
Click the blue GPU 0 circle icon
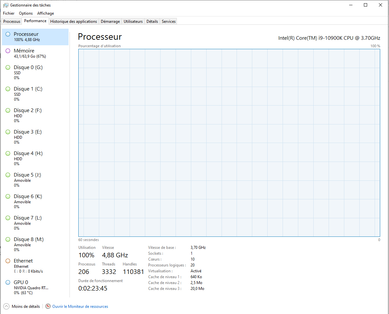(8, 282)
